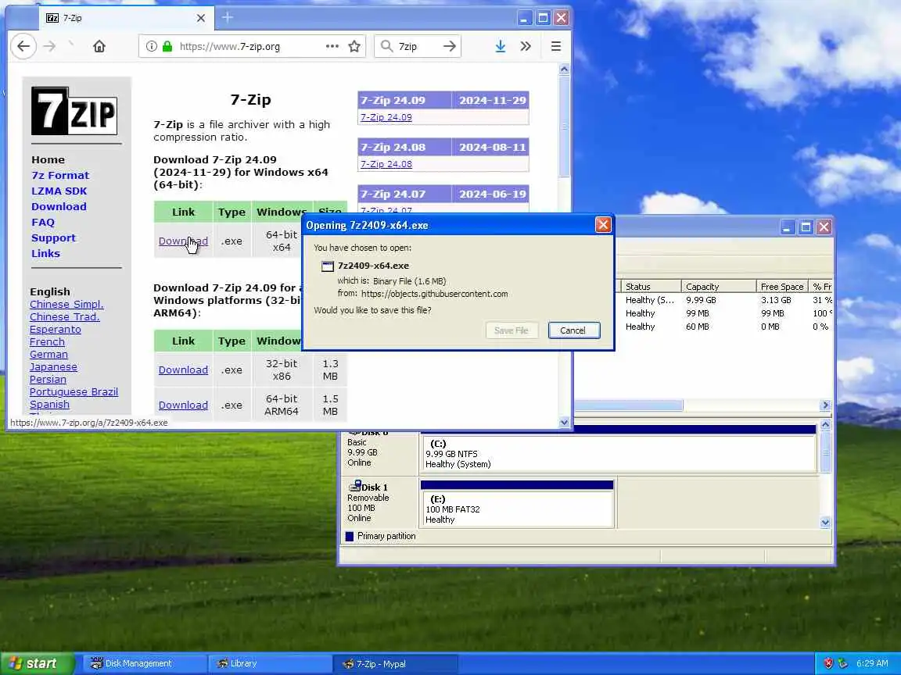The height and width of the screenshot is (675, 901).
Task: Switch language to Portuguese Brazil
Action: pyautogui.click(x=74, y=392)
